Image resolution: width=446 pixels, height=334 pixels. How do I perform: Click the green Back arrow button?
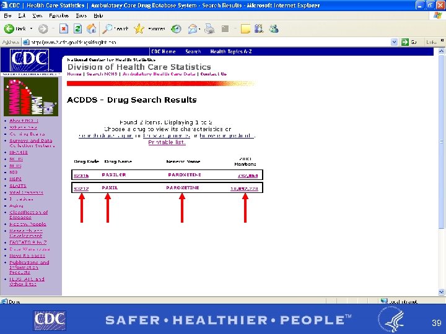click(9, 28)
